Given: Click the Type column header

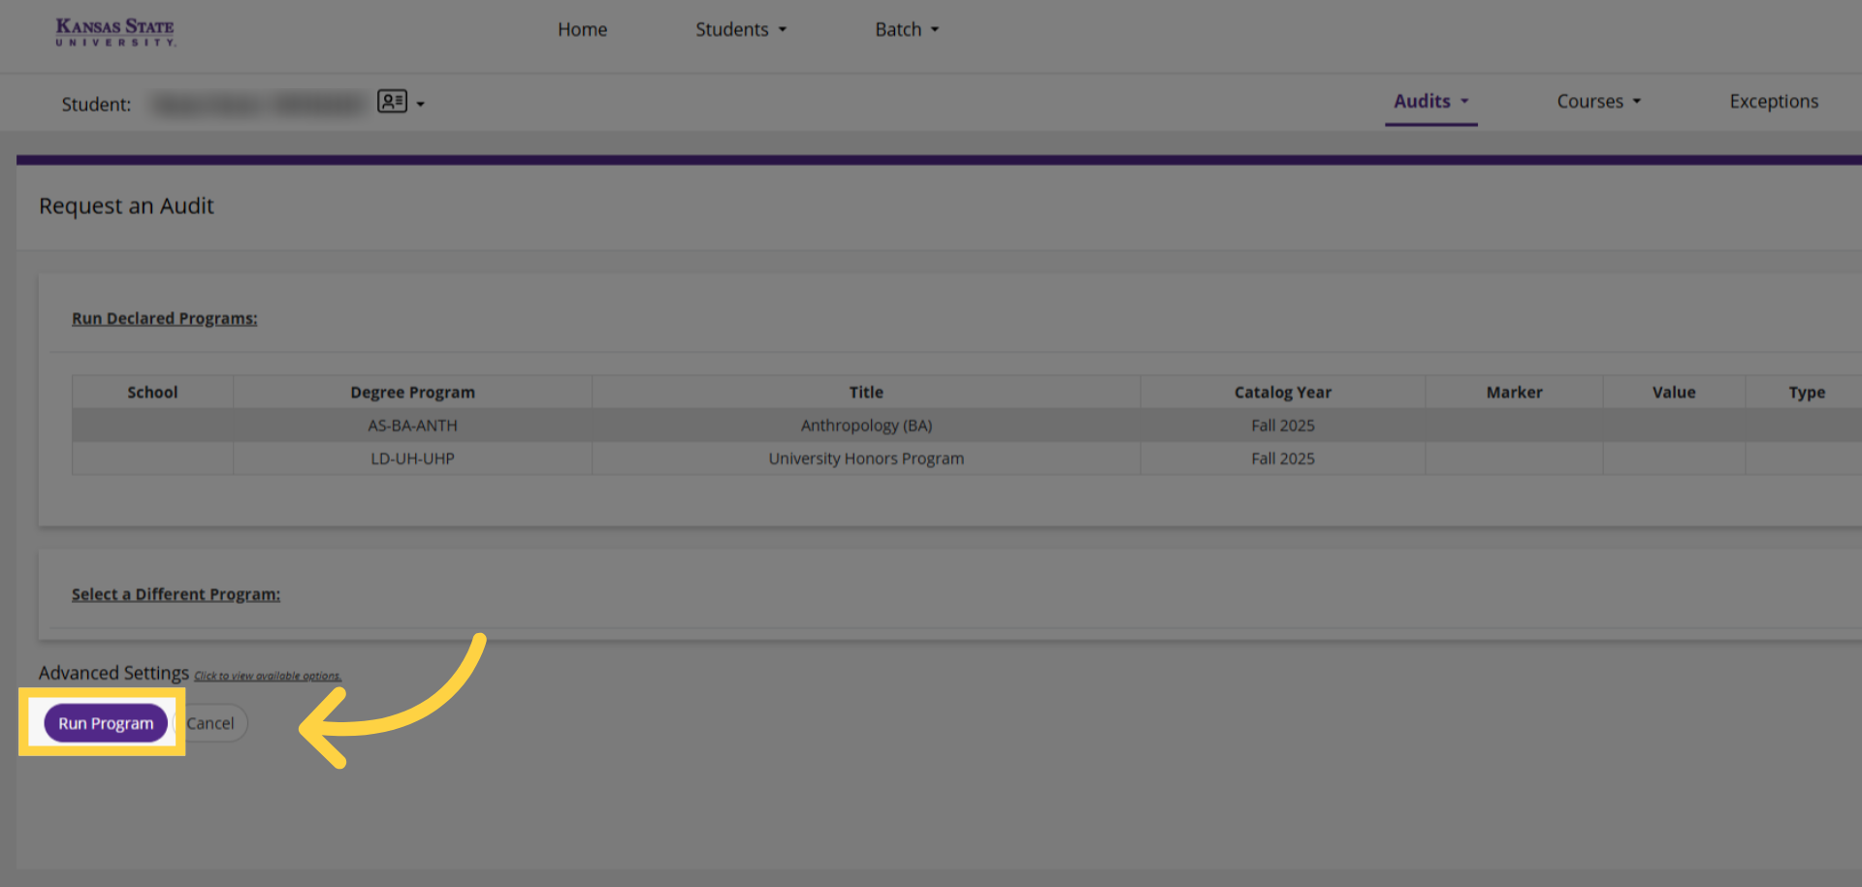Looking at the screenshot, I should pos(1807,393).
